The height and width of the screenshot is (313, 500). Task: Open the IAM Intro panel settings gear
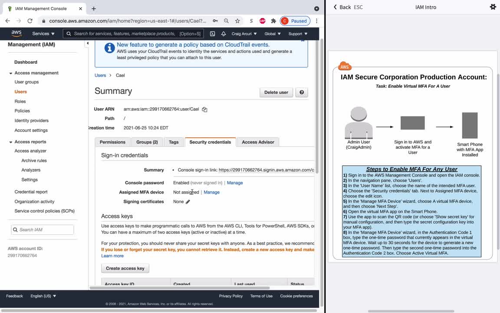point(493,7)
